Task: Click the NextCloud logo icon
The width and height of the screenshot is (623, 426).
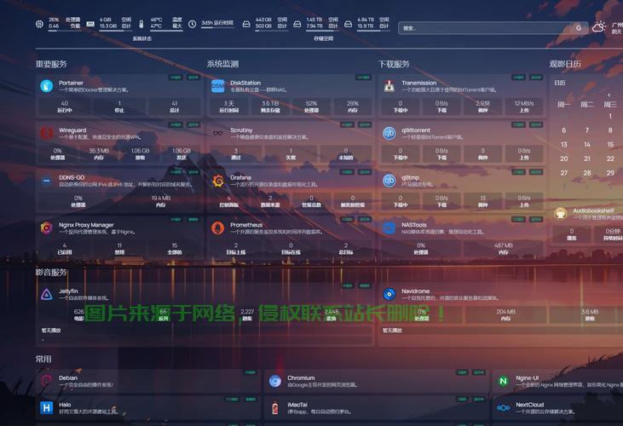Action: click(x=504, y=408)
